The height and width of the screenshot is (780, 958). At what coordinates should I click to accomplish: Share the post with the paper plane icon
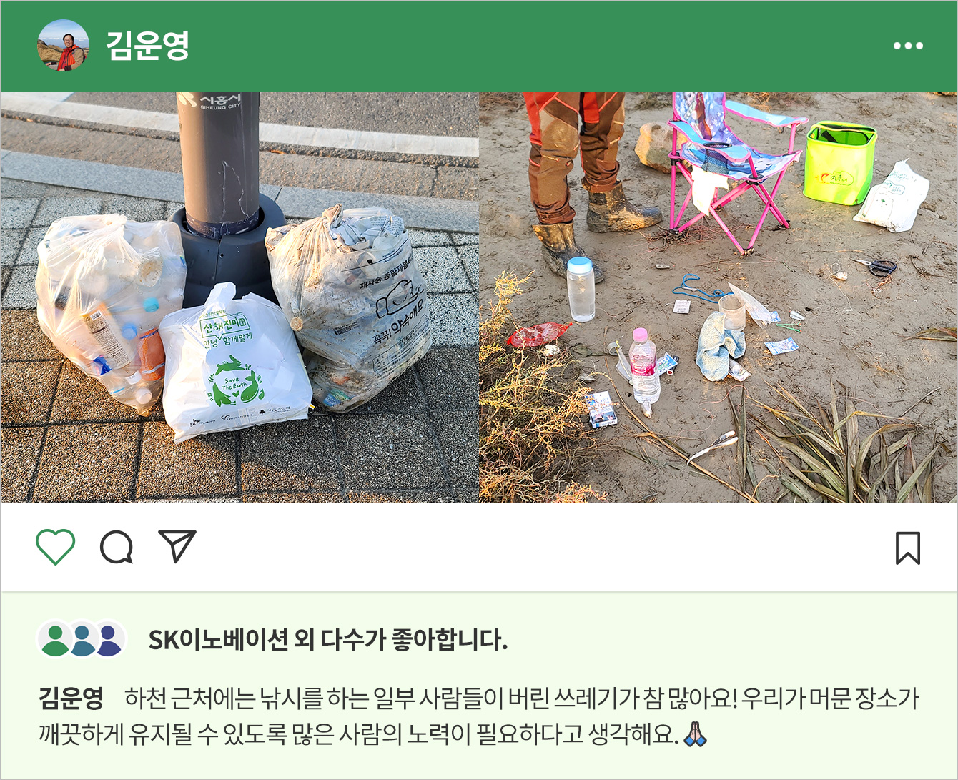click(177, 547)
